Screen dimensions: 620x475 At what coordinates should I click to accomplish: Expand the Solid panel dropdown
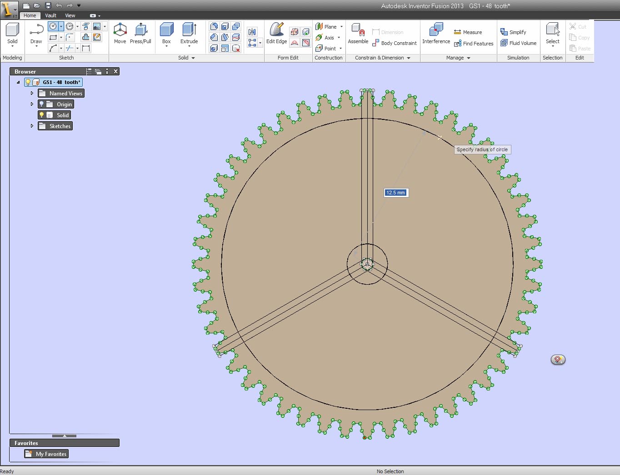pos(193,58)
